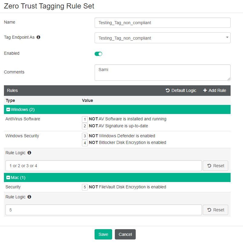Save the tagging rule set

pyautogui.click(x=103, y=234)
